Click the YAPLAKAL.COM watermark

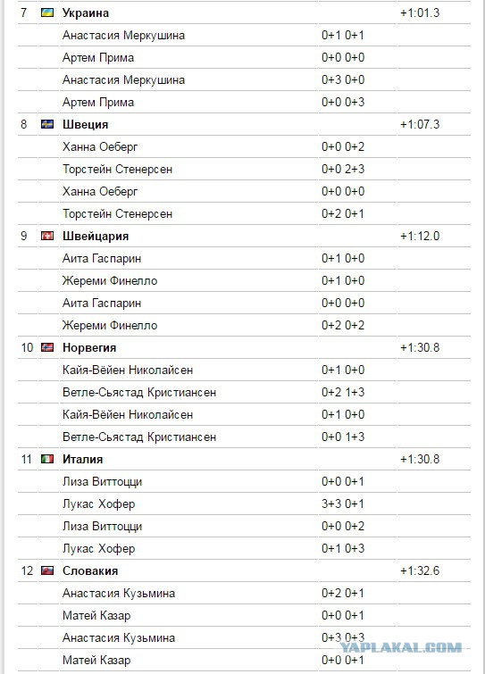[x=401, y=647]
